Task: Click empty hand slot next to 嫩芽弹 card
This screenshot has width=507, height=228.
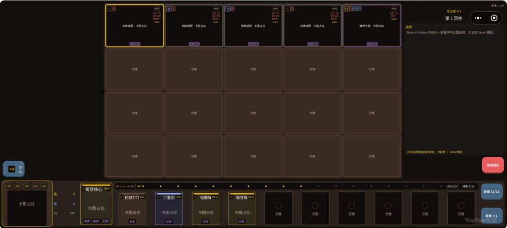Action: tap(278, 208)
